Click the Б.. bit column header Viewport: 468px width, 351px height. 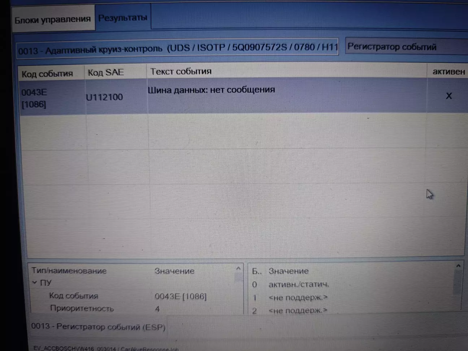pos(257,271)
